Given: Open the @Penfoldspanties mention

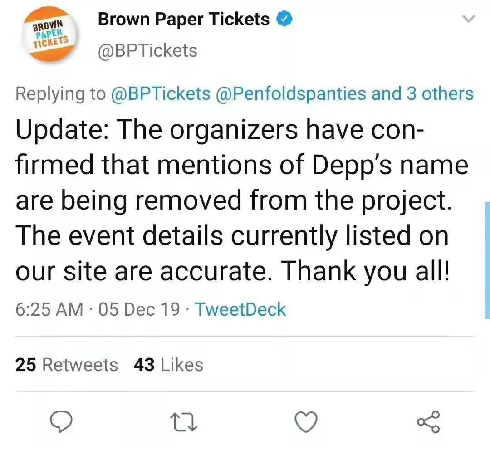Looking at the screenshot, I should tap(291, 94).
